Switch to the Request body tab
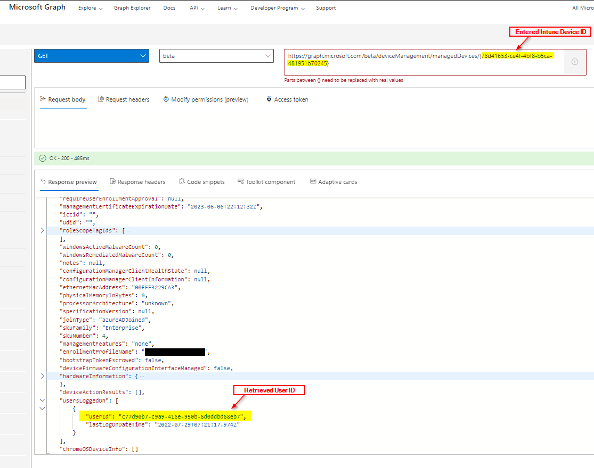Image resolution: width=594 pixels, height=468 pixels. point(63,99)
